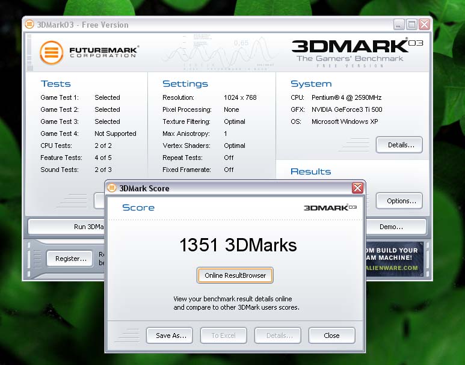This screenshot has height=365, width=465.
Task: Click the Score heading in dialog
Action: [x=138, y=207]
